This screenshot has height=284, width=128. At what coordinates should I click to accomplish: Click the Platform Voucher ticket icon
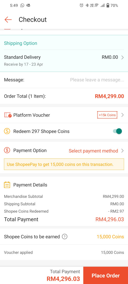point(8,115)
